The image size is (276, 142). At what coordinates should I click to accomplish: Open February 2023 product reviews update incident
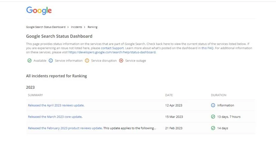[x=65, y=128]
